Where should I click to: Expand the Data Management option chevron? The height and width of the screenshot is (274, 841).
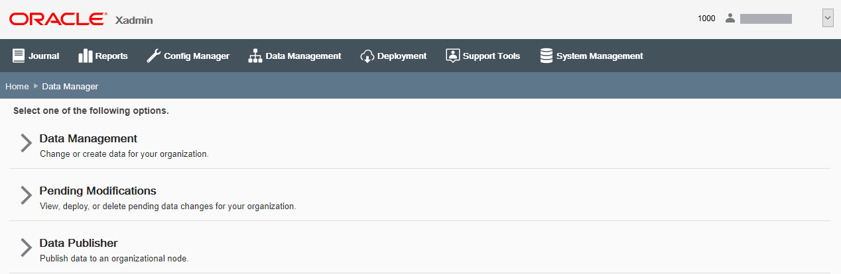[x=26, y=143]
